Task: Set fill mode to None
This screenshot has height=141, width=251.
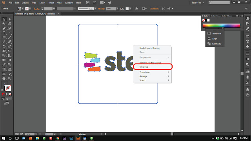Action: coord(10,94)
